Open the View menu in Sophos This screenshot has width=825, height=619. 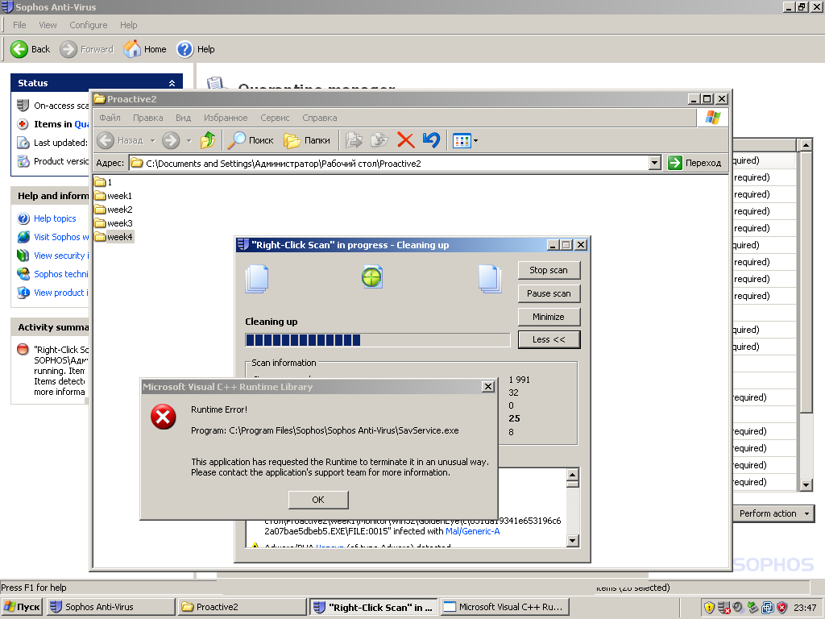48,25
